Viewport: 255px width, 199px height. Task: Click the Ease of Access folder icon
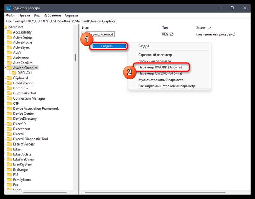pos(10,144)
